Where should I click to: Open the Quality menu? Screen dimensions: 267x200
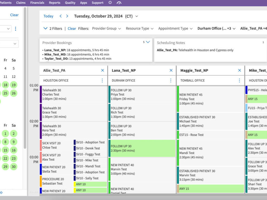[x=70, y=3]
